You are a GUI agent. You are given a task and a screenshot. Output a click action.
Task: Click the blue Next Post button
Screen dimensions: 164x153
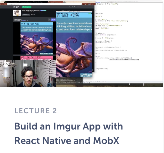[x=54, y=20]
